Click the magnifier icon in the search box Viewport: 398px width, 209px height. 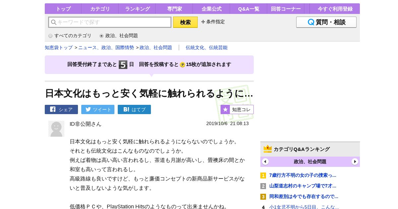[x=53, y=22]
